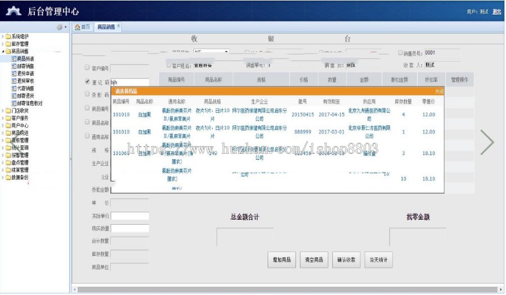The image size is (506, 295).
Task: Click the 退出 logout link
Action: point(496,12)
